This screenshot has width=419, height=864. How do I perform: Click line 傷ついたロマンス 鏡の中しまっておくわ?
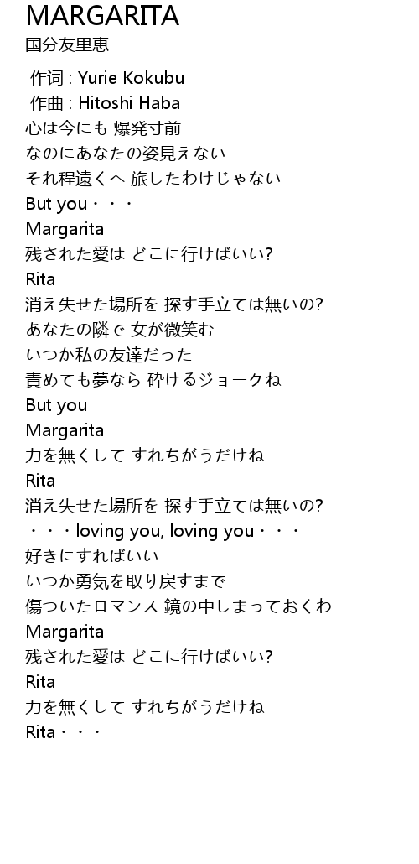click(178, 606)
